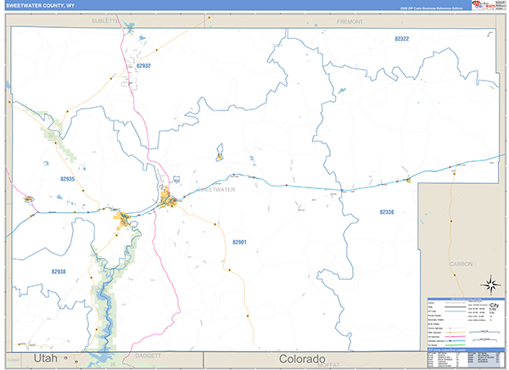Select ZIP code label 82935
The image size is (509, 370).
(x=68, y=179)
